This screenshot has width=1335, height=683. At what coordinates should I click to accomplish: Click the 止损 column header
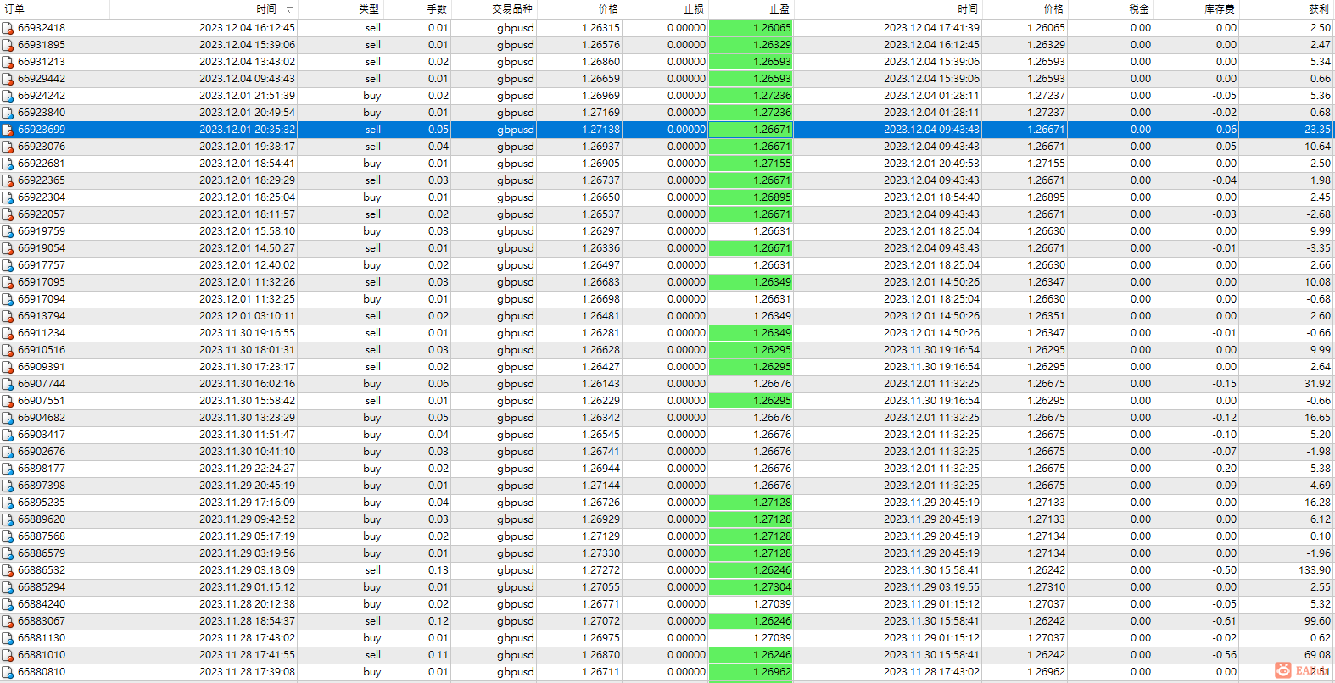point(694,9)
